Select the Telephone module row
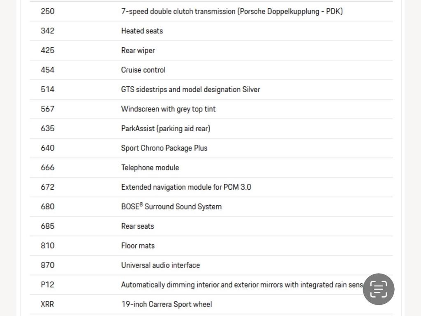 click(211, 168)
